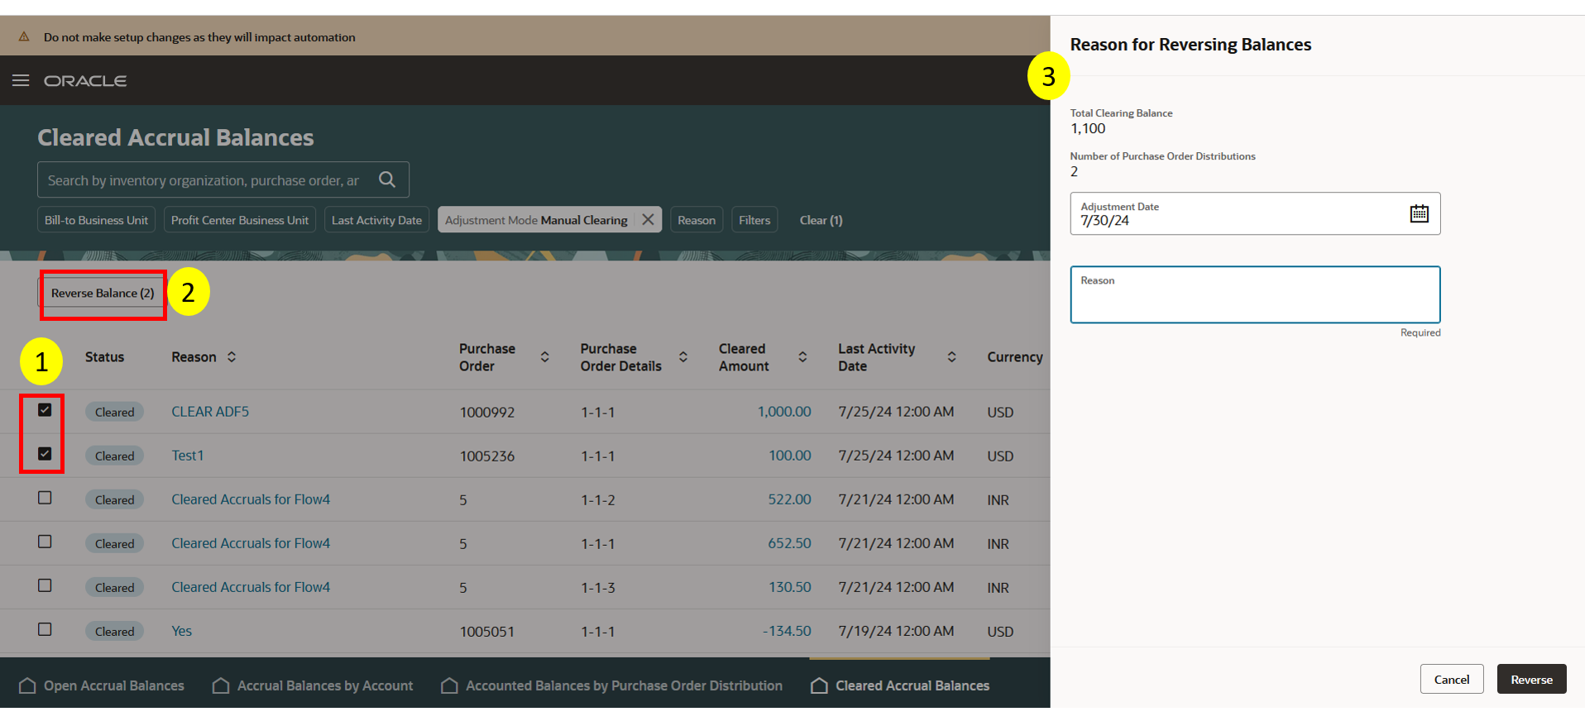The image size is (1585, 726).
Task: Uncheck the CLEAR ADF5 row checkbox
Action: coord(45,410)
